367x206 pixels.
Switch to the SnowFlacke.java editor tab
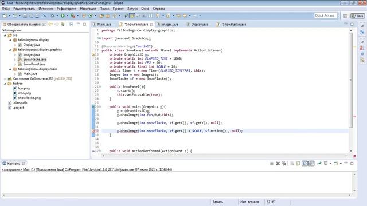point(231,24)
